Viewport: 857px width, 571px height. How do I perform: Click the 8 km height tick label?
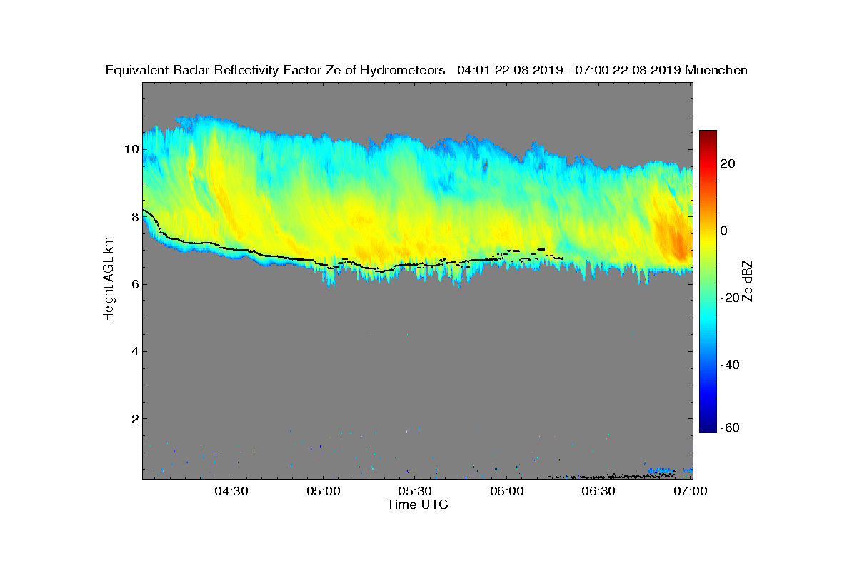(134, 216)
